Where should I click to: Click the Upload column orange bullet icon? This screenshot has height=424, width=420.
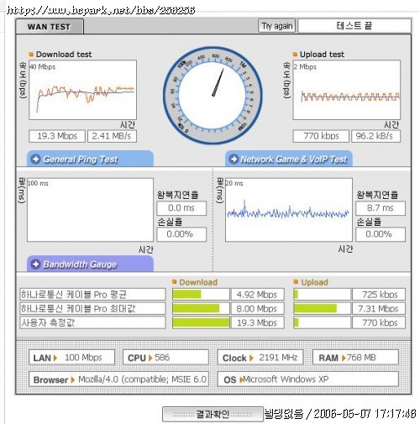pyautogui.click(x=296, y=281)
